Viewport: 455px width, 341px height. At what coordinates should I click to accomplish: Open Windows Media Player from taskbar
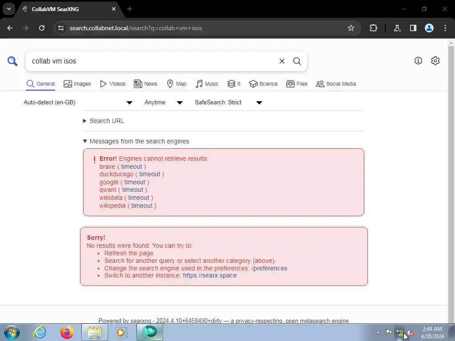(x=122, y=332)
